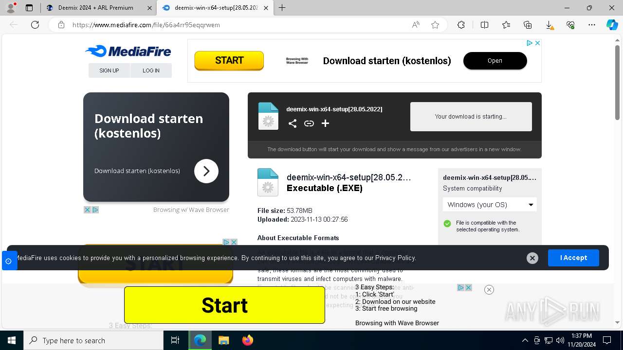623x350 pixels.
Task: Click LOG IN button
Action: tap(151, 70)
